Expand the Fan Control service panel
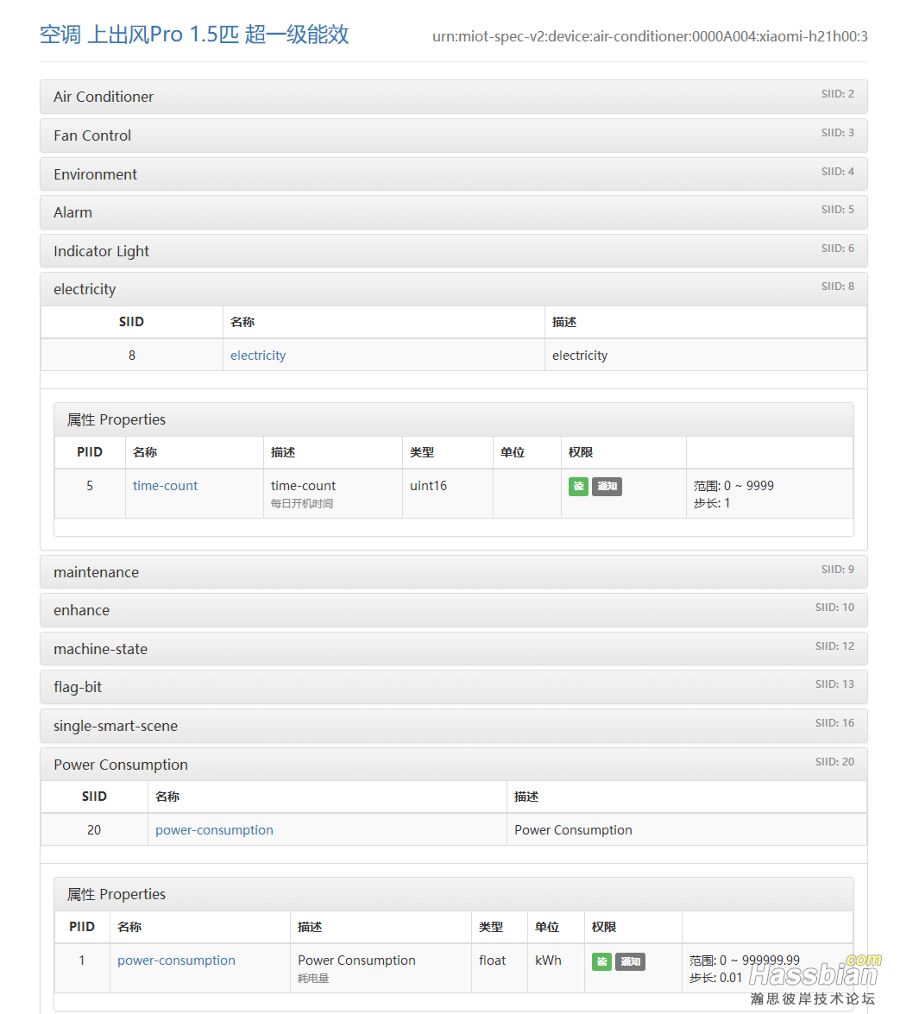This screenshot has height=1014, width=900. coord(453,135)
